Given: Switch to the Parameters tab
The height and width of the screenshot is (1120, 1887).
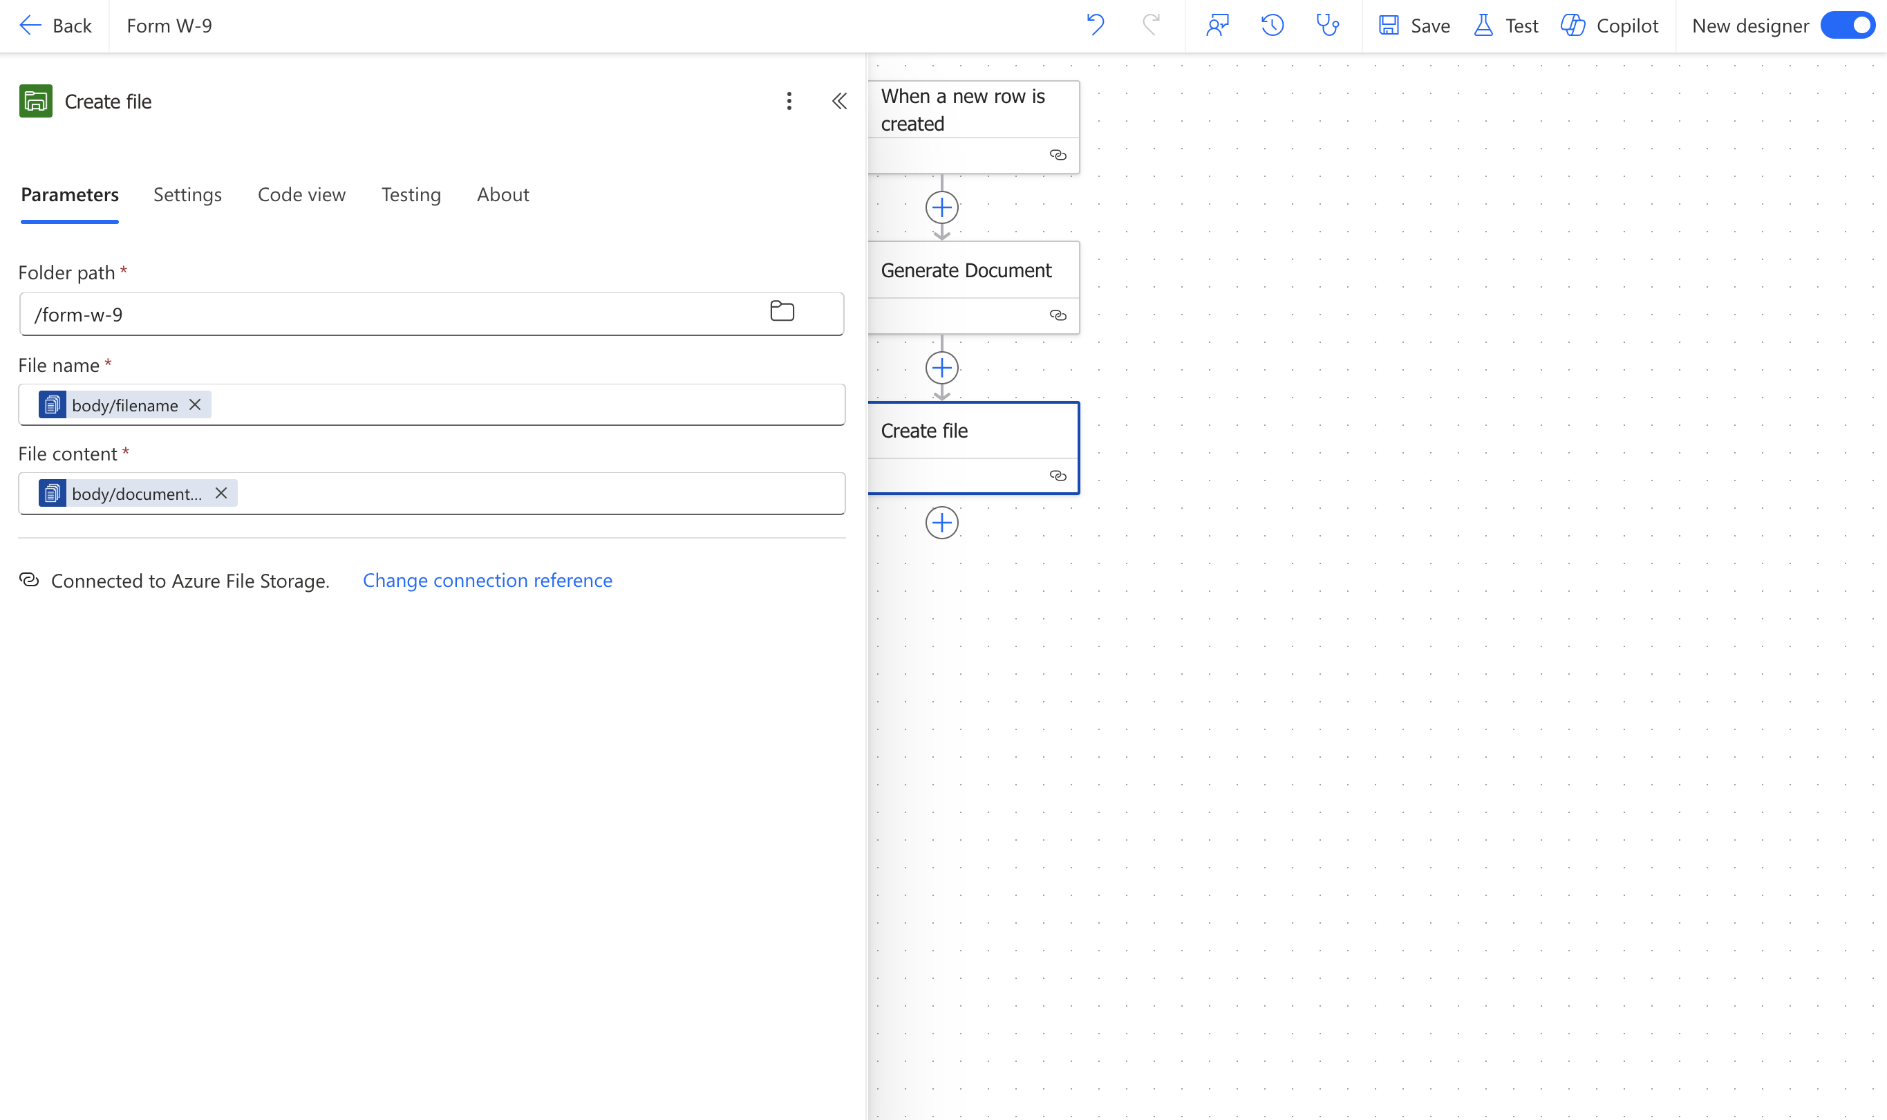Looking at the screenshot, I should [x=69, y=195].
